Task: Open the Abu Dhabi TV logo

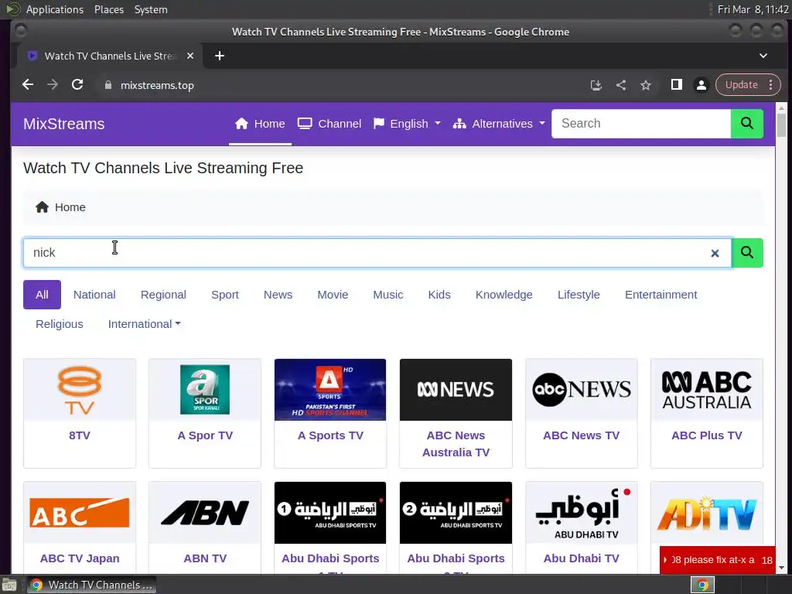Action: tap(582, 513)
